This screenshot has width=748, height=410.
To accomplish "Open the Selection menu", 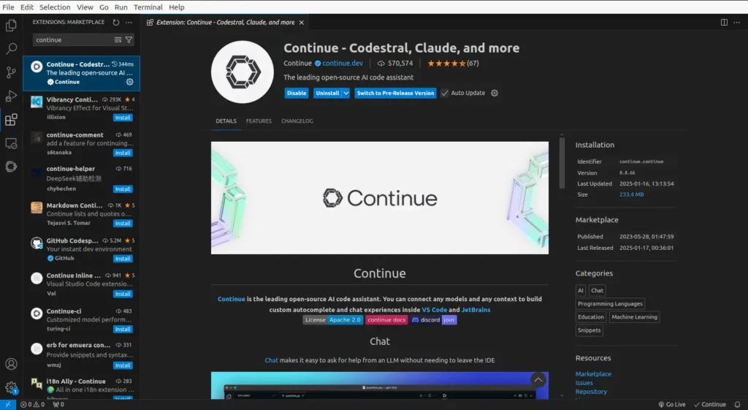I will (55, 7).
